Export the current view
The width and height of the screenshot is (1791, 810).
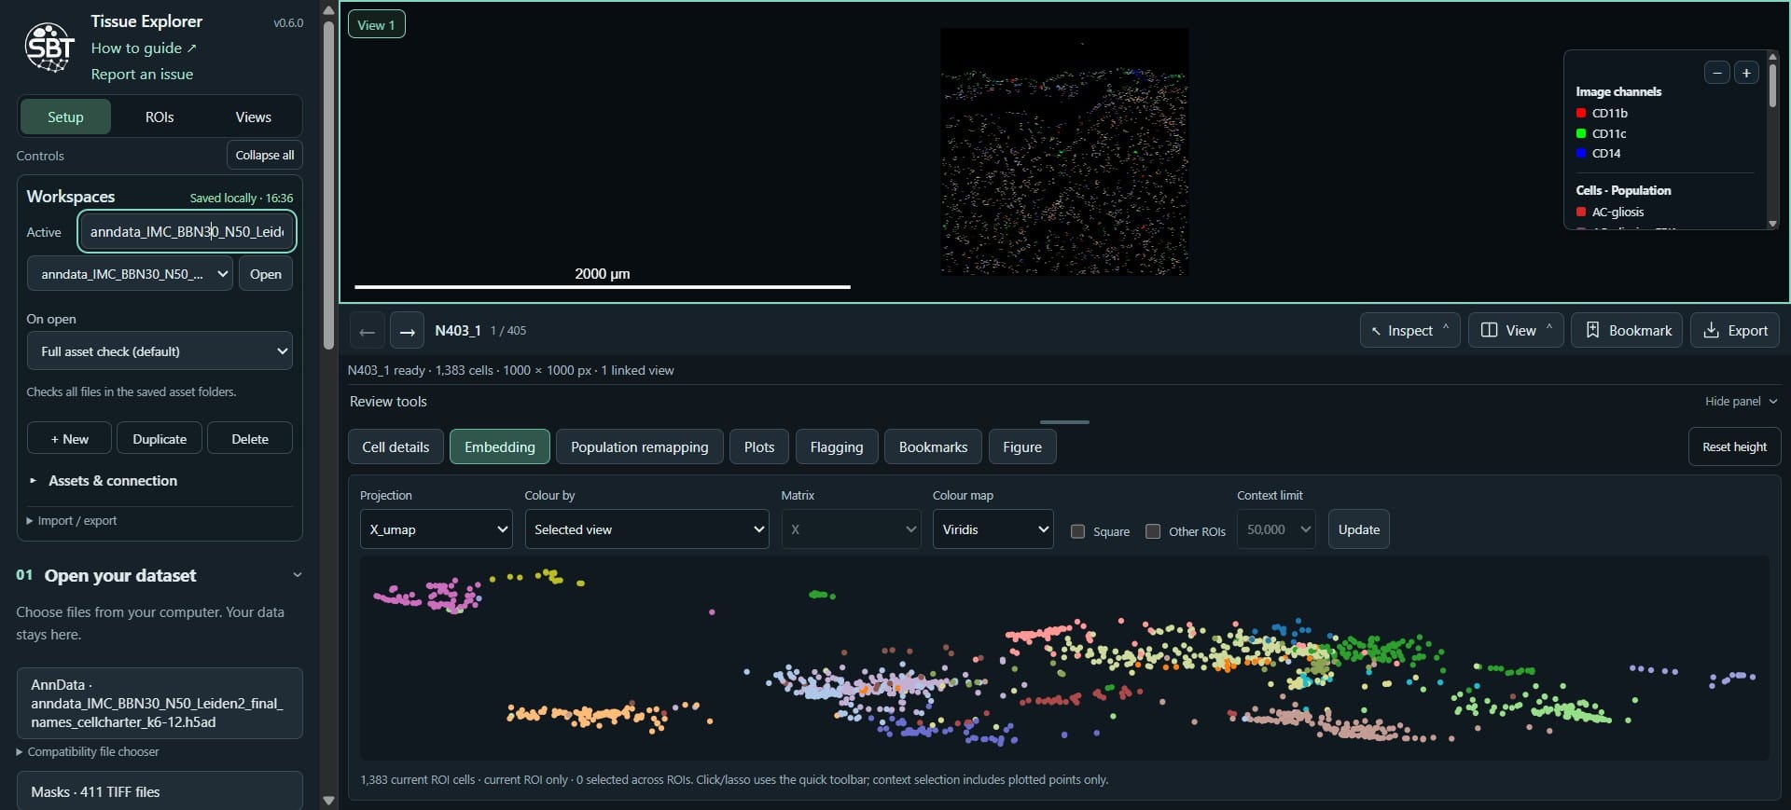pos(1735,330)
